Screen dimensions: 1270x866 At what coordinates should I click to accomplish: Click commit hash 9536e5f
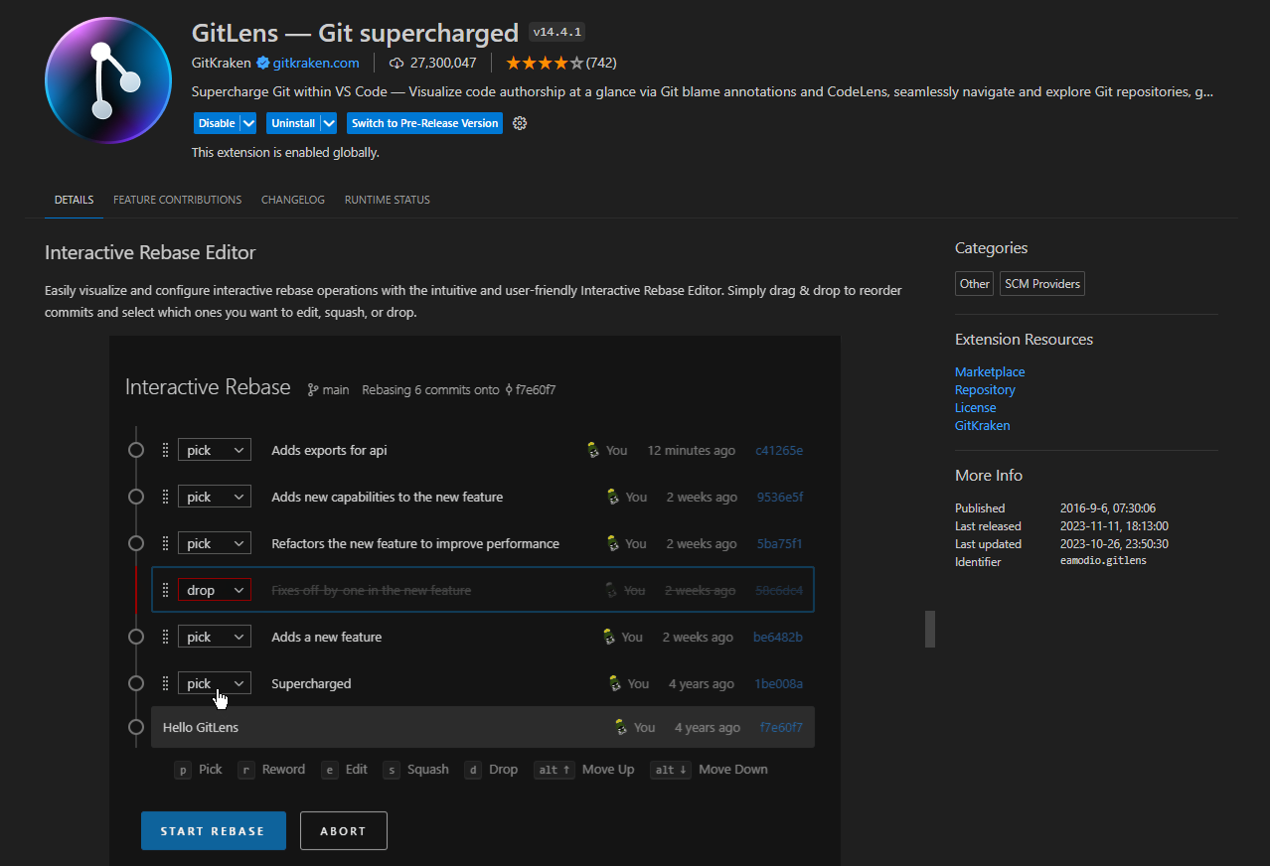780,497
